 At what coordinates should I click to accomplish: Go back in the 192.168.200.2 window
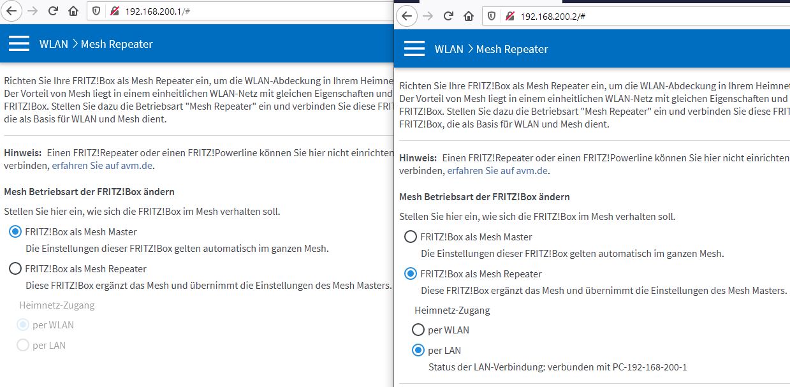(x=407, y=16)
